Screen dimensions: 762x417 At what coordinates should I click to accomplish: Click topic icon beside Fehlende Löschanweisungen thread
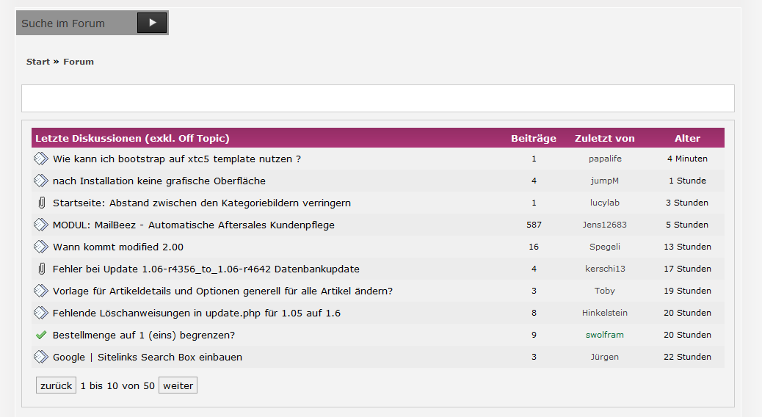click(41, 313)
